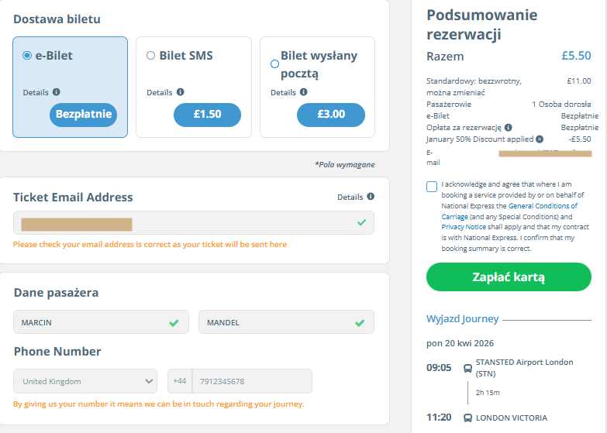Image resolution: width=607 pixels, height=433 pixels.
Task: Open postal ticket details info icon
Action: [x=304, y=92]
